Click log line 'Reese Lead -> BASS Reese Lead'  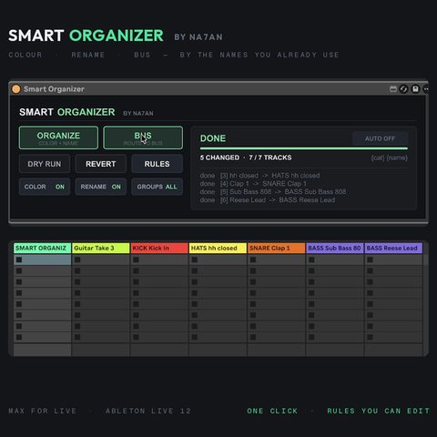click(x=268, y=200)
